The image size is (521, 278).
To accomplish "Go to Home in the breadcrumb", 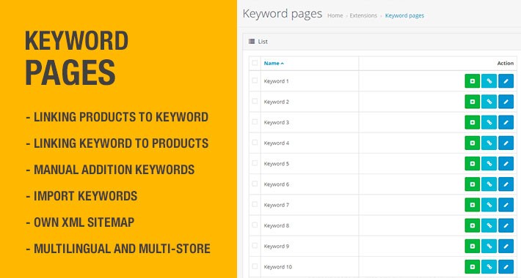I will (335, 15).
